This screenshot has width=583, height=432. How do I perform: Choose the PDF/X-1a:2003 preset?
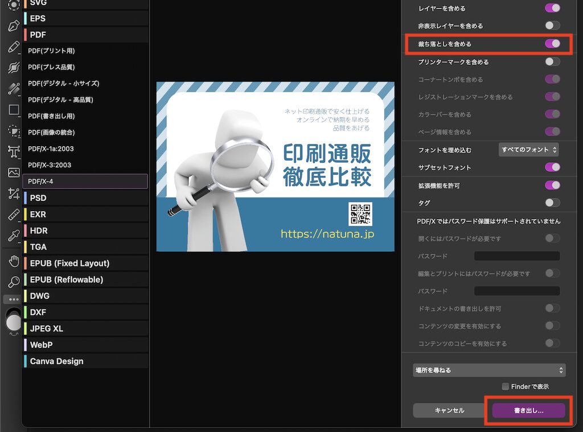[x=51, y=149]
